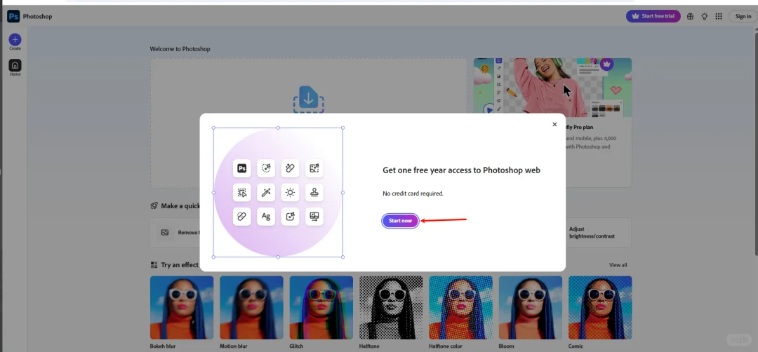The width and height of the screenshot is (758, 352).
Task: Click Adjust brightness/contrast quick action
Action: 598,232
